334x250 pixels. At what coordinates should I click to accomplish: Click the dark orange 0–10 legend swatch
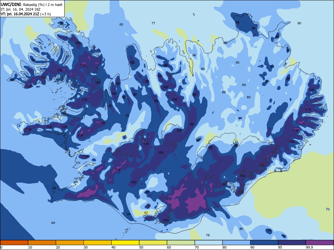tap(14, 243)
